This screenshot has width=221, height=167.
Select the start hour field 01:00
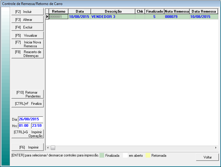pyautogui.click(x=24, y=126)
